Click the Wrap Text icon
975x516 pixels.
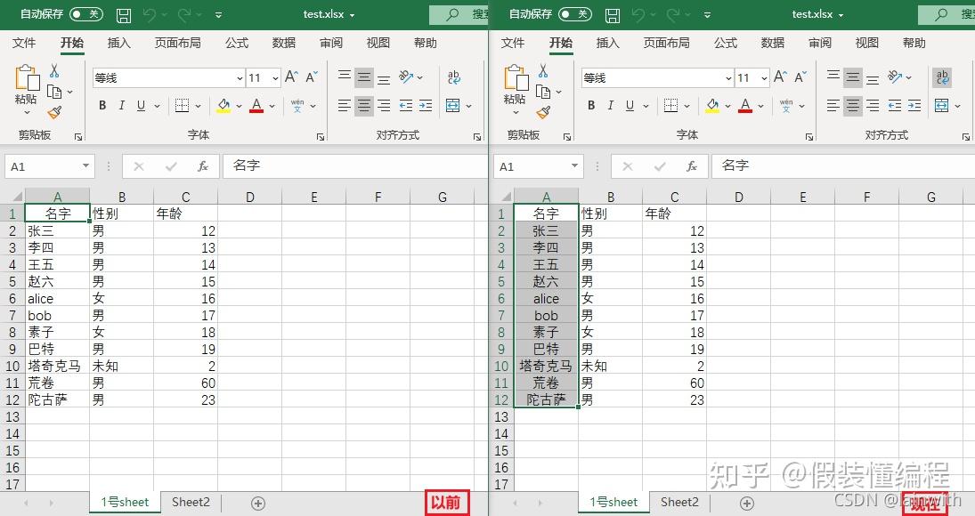coord(455,77)
